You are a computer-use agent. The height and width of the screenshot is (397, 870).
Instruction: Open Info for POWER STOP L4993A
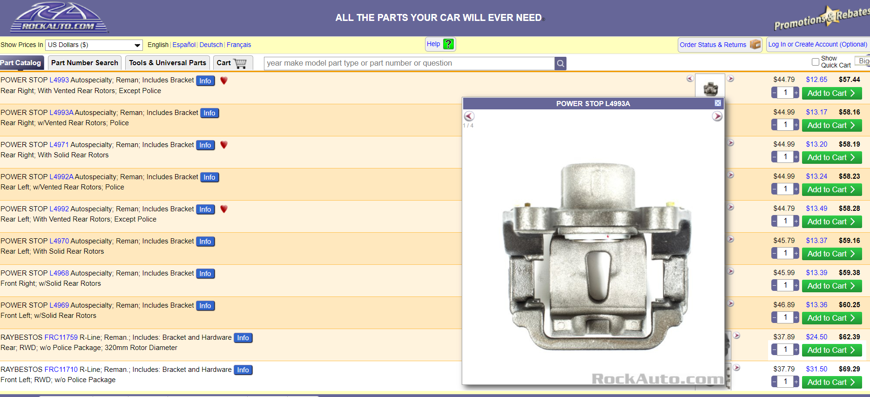(209, 113)
